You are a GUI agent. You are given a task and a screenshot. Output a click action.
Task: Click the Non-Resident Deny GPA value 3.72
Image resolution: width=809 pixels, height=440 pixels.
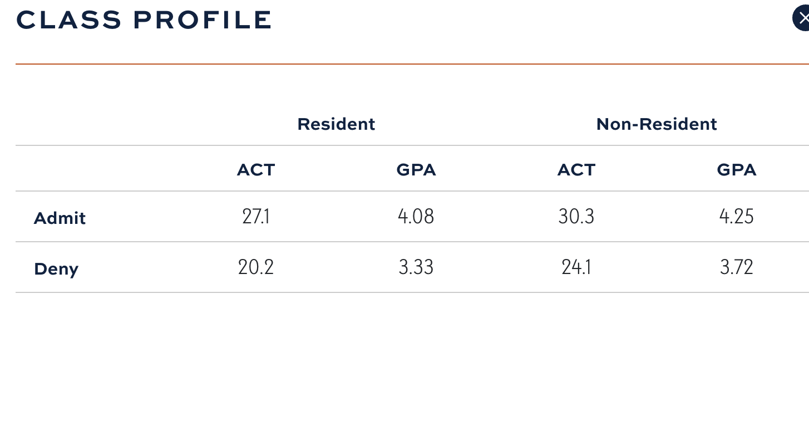[736, 267]
